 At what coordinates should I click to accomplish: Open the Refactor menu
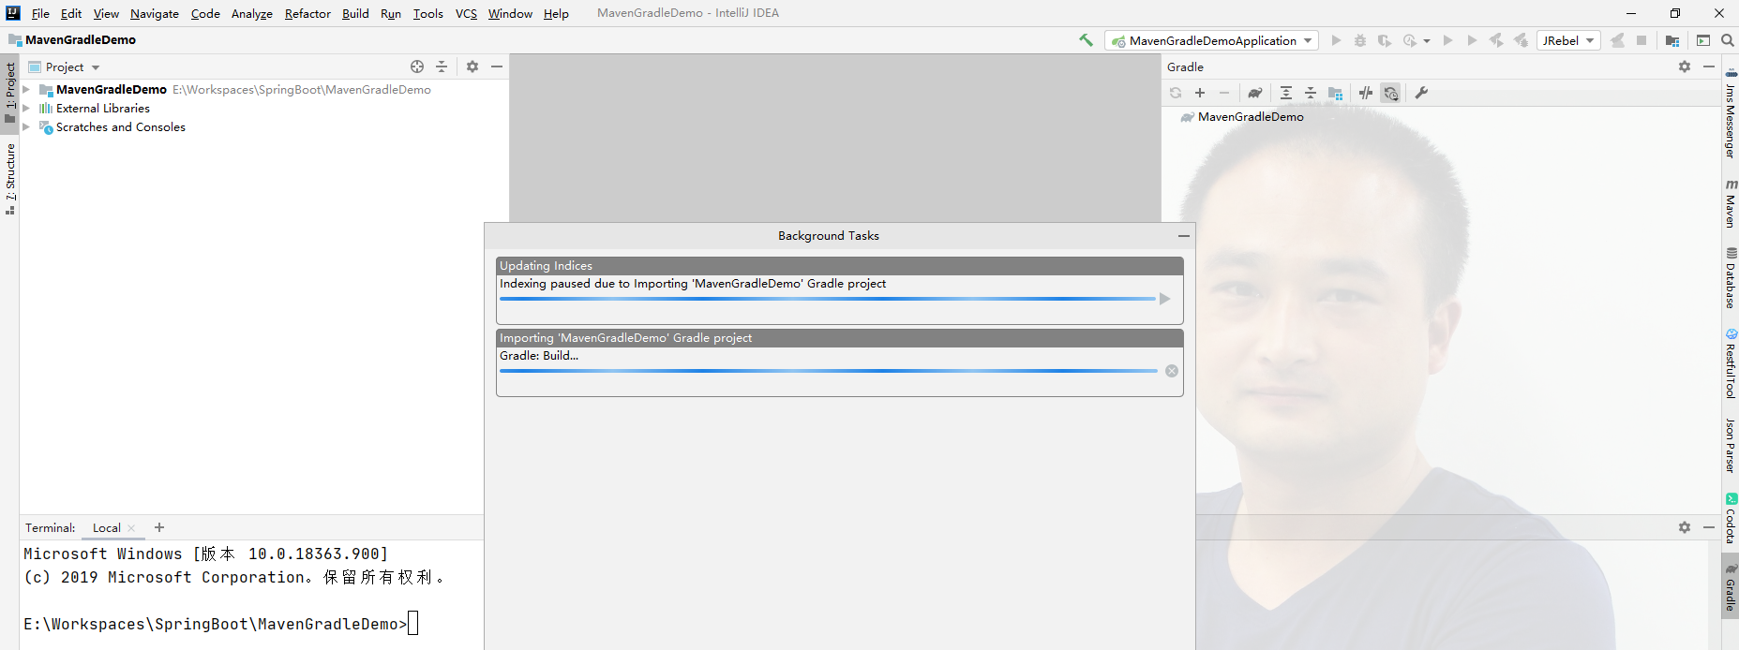click(307, 13)
